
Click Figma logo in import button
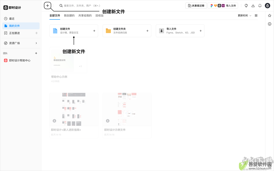coord(212,5)
